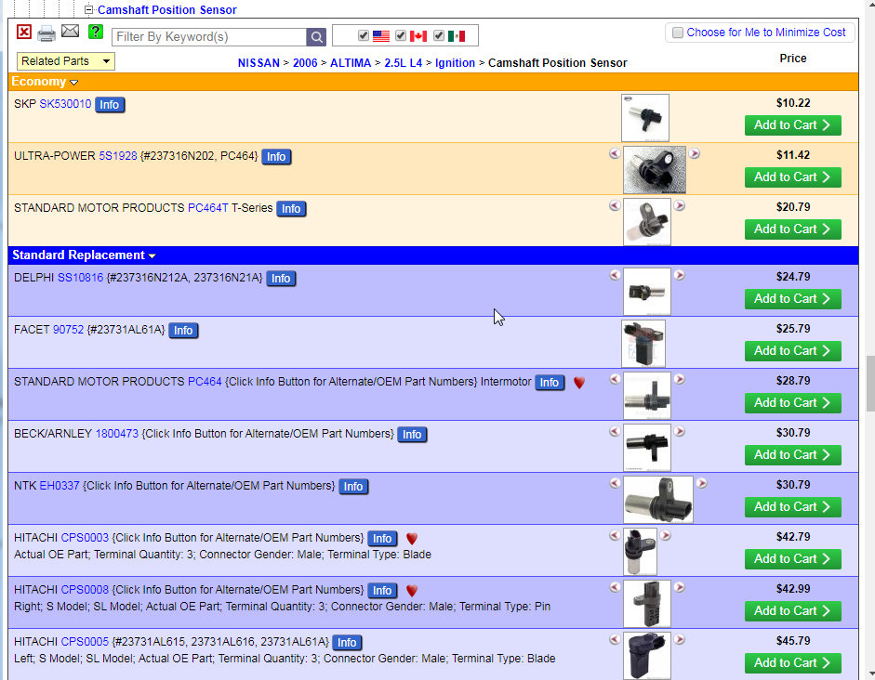Show next image for Hitachi CPS0003

[665, 535]
